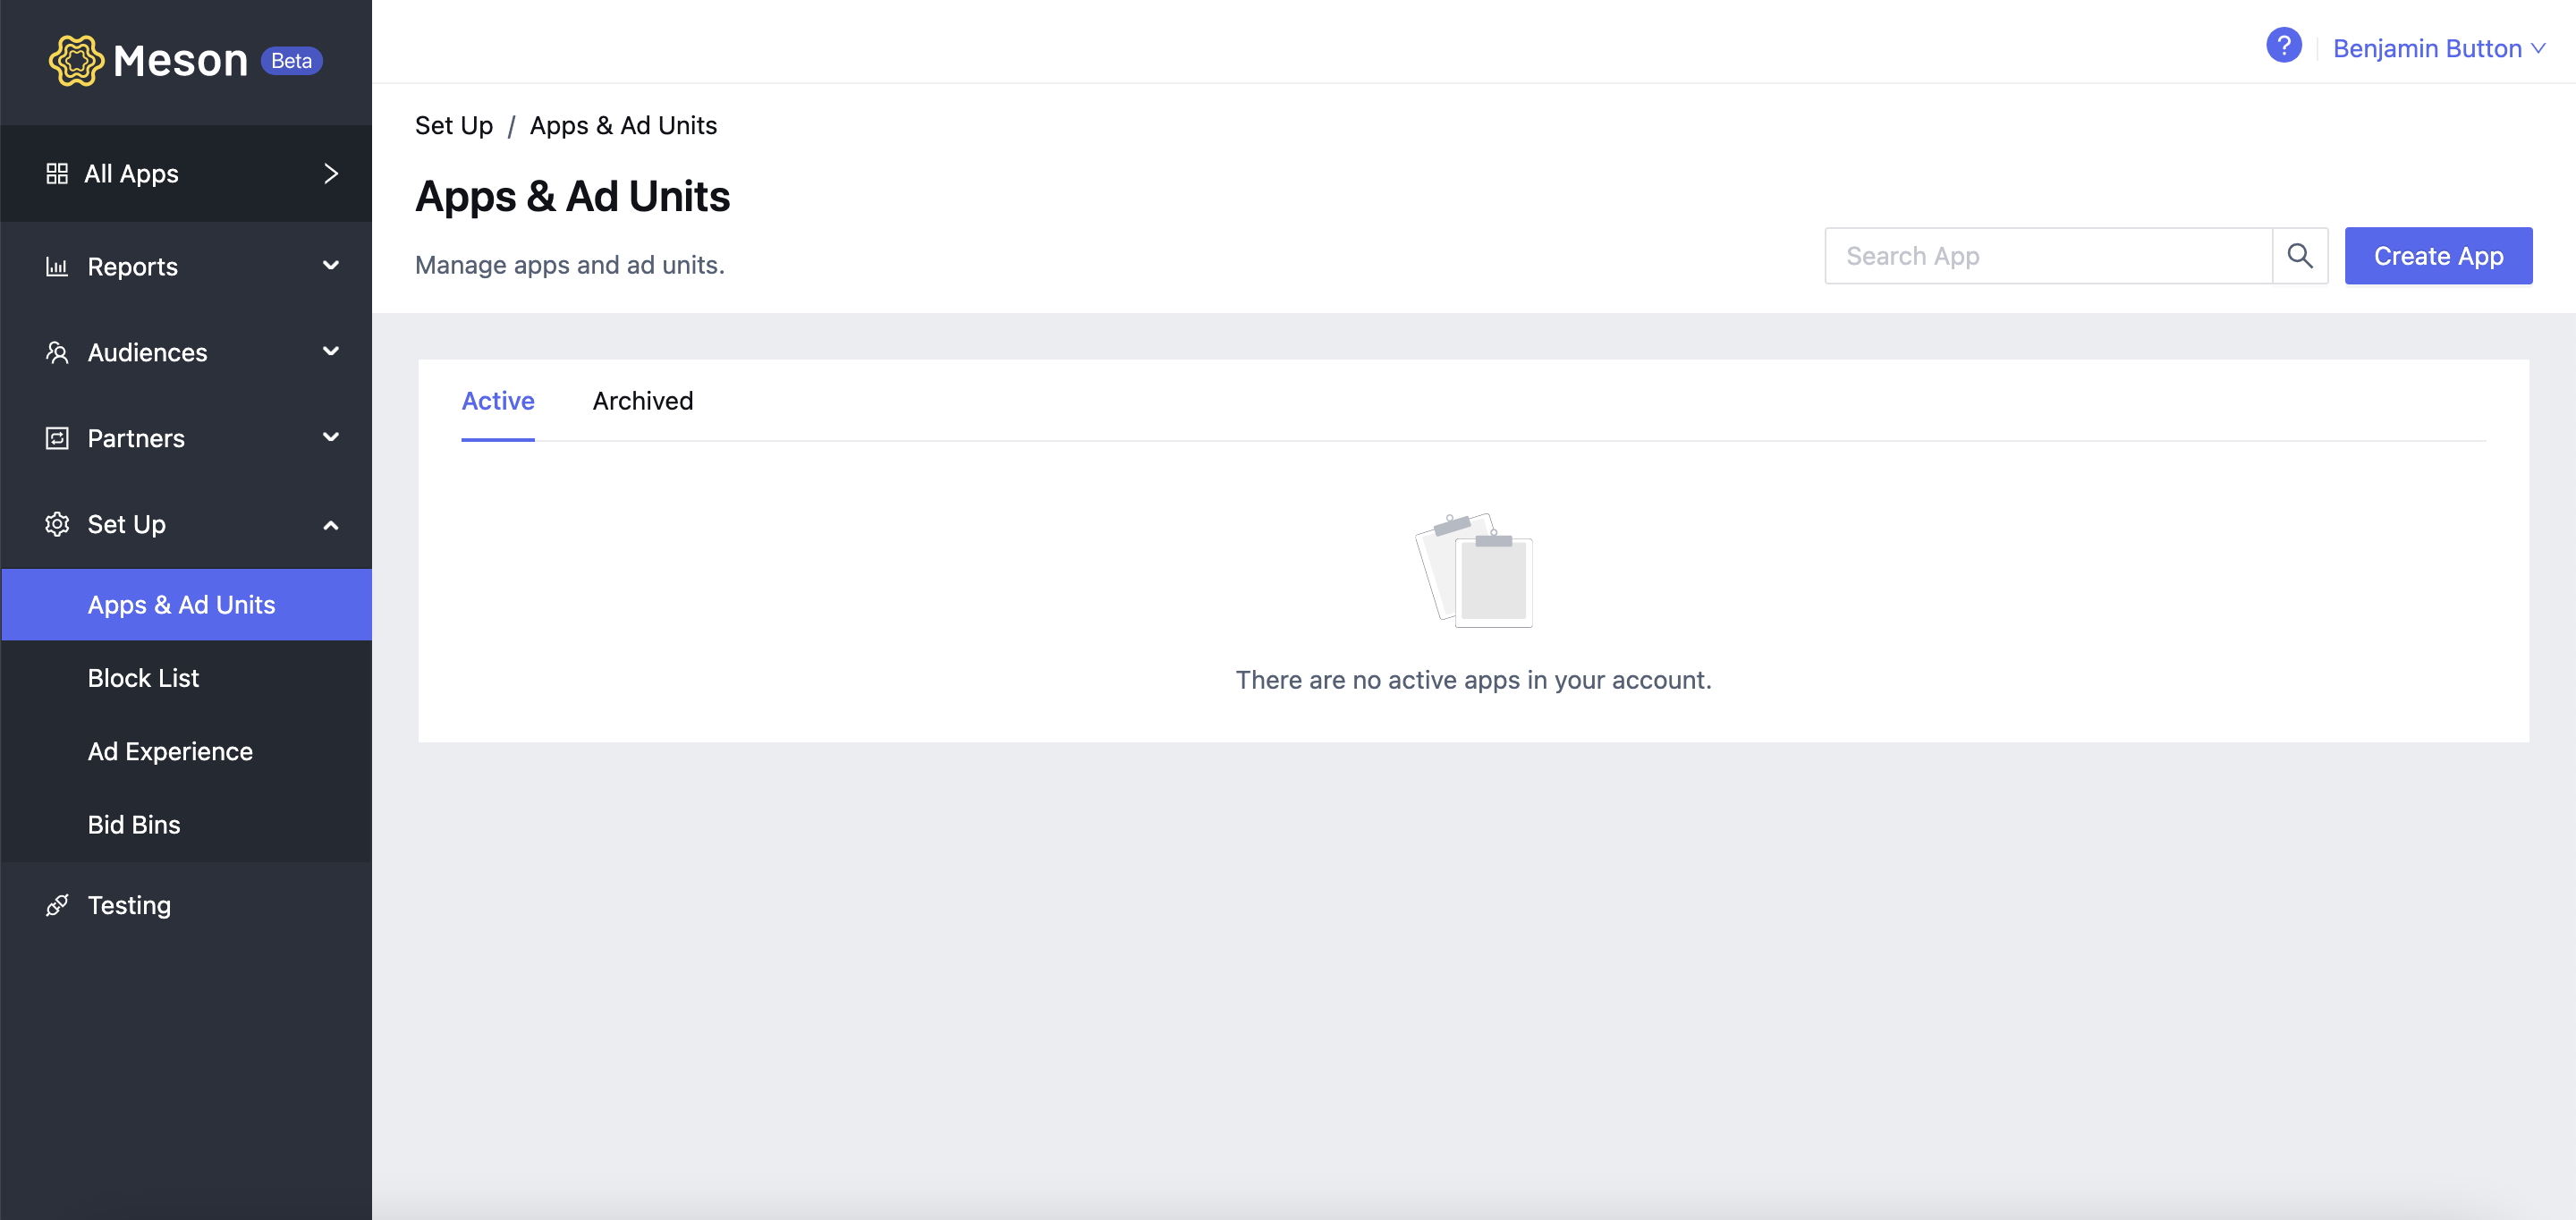Select the Partners menu label
Viewport: 2576px width, 1220px height.
136,439
